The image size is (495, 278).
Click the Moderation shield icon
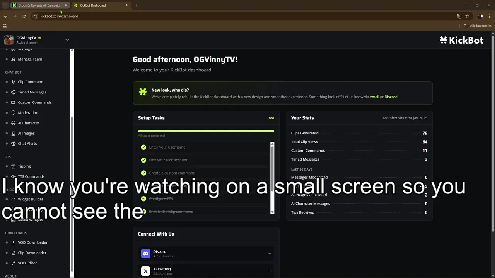[x=14, y=113]
